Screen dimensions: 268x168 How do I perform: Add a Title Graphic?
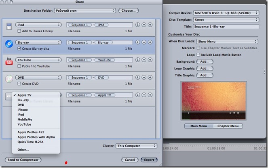tap(205, 75)
